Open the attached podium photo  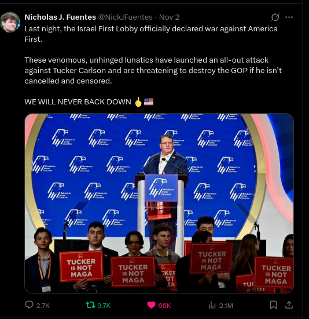(x=159, y=203)
